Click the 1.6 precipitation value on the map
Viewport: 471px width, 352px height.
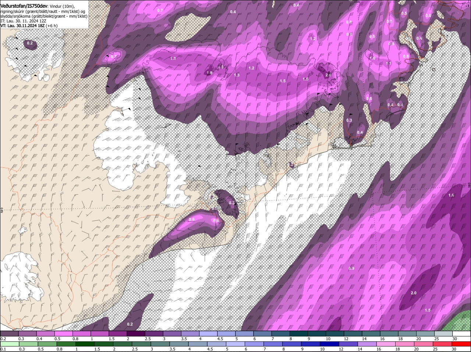point(451,195)
